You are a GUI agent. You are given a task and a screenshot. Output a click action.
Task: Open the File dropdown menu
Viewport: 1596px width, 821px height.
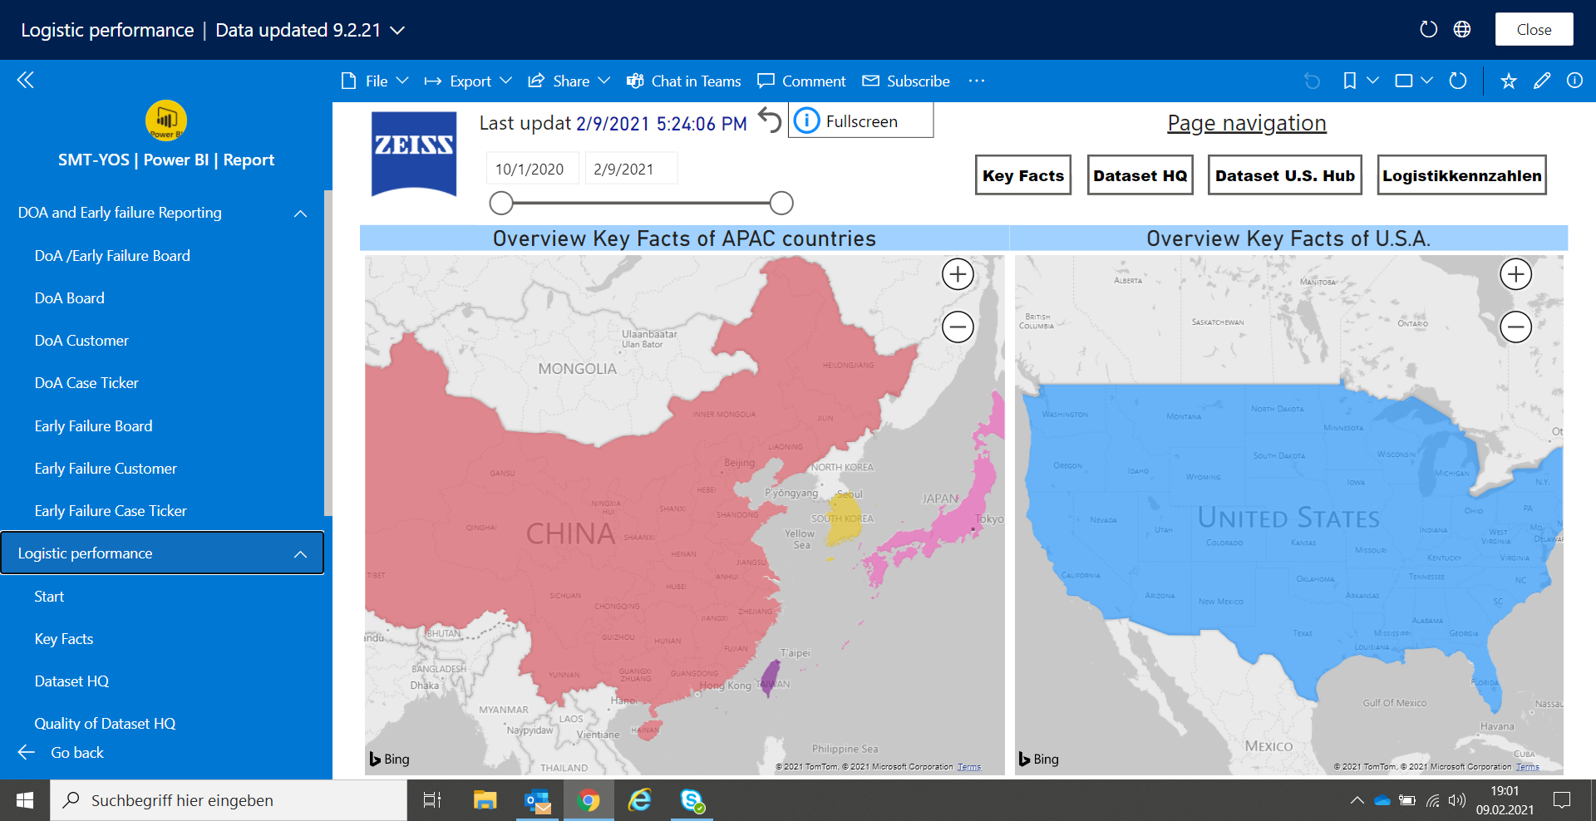tap(375, 81)
